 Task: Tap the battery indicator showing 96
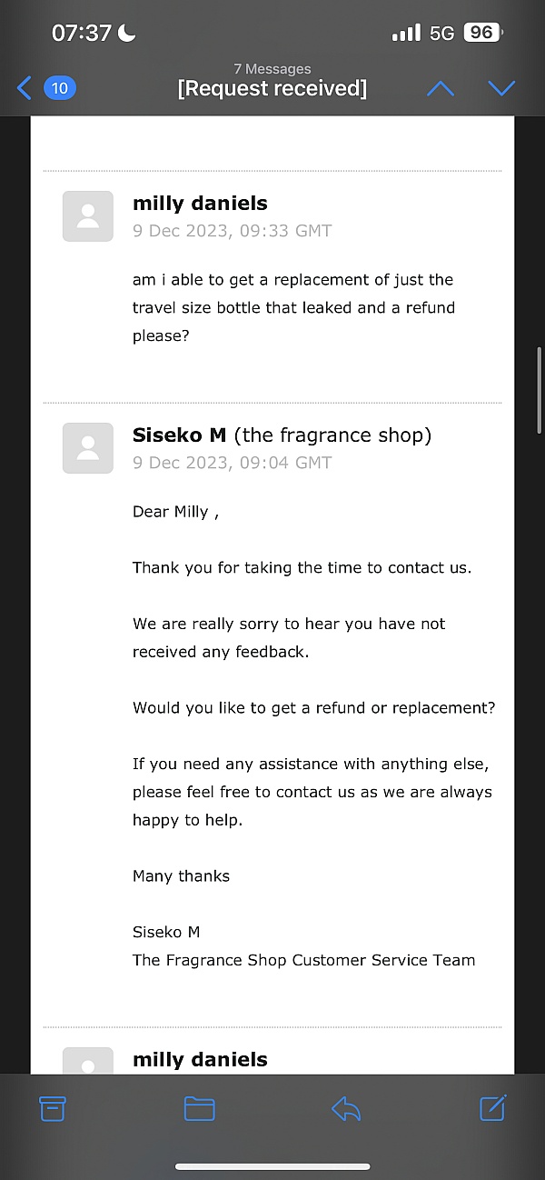[481, 32]
